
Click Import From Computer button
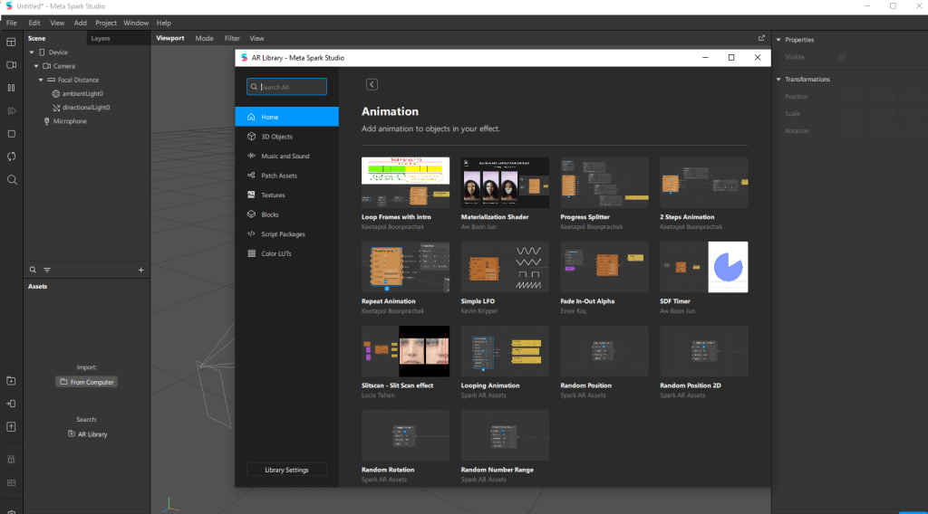[x=87, y=382]
